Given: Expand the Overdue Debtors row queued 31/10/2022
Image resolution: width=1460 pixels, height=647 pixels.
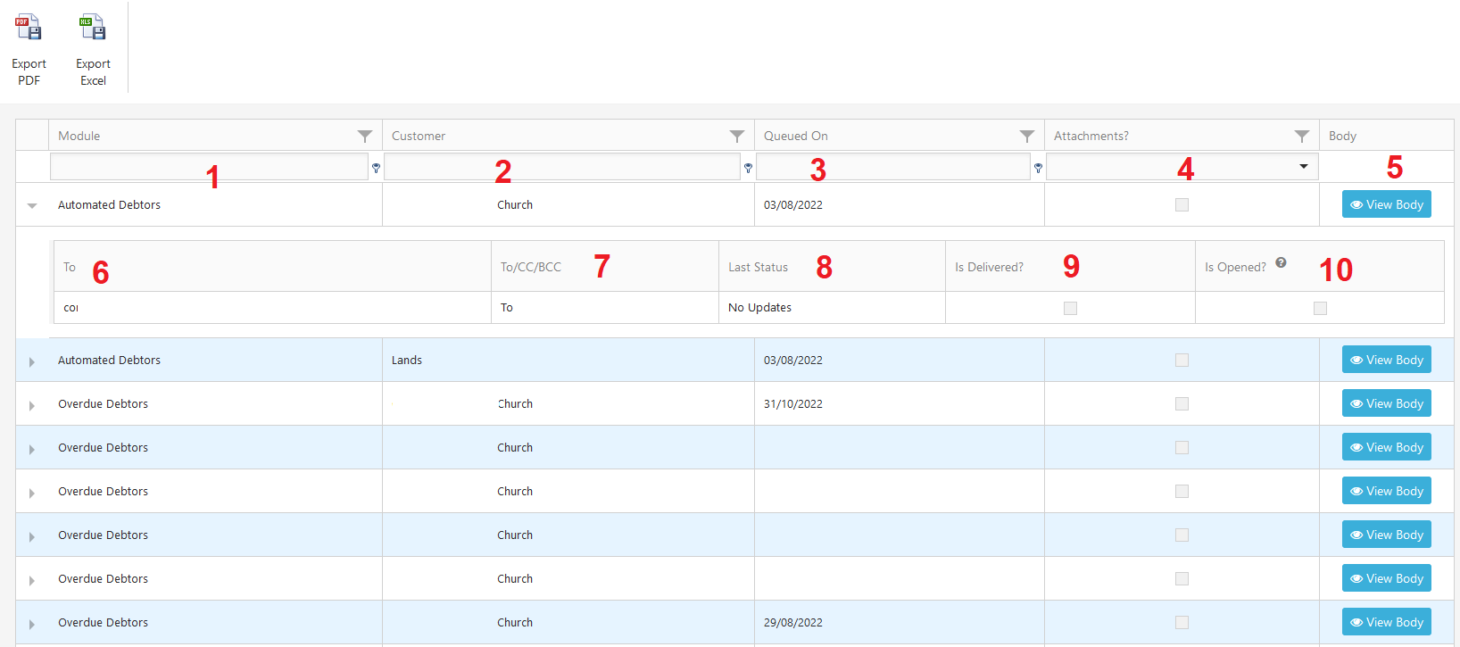Looking at the screenshot, I should (x=32, y=405).
